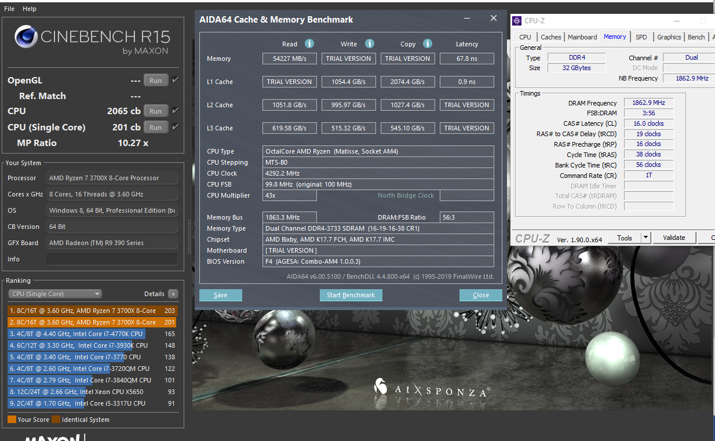715x441 pixels.
Task: Click the Command Rate 1T value
Action: click(x=648, y=176)
